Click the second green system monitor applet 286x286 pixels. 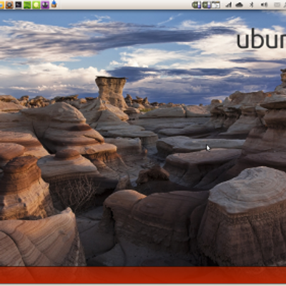pos(207,5)
